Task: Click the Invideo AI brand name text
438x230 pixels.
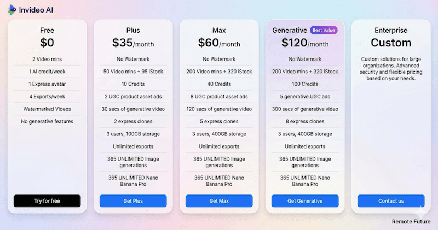Action: pos(36,9)
